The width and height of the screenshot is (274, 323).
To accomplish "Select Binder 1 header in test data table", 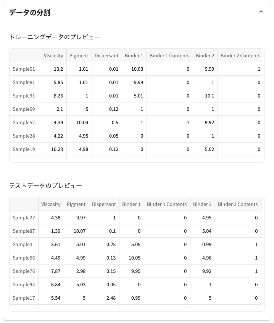I will 131,204.
